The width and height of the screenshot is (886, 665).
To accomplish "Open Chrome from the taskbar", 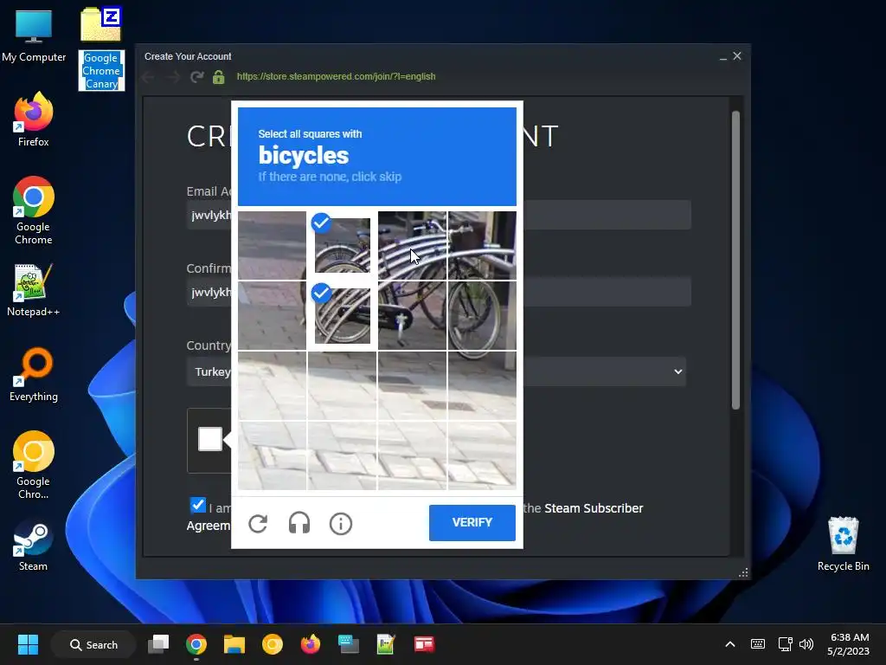I will [x=196, y=644].
